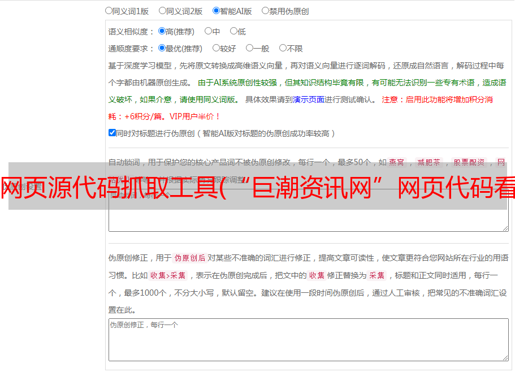Click the 减肥茶 example keyword tag
This screenshot has width=515, height=372.
pyautogui.click(x=429, y=162)
